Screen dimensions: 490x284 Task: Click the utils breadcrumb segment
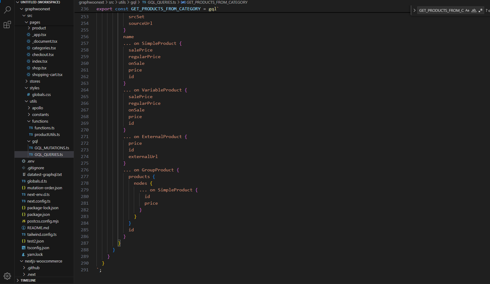[122, 2]
